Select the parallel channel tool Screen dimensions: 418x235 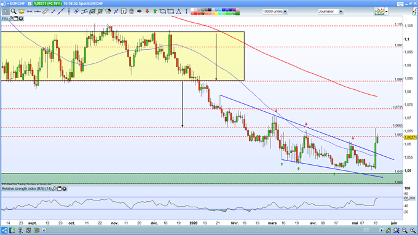(x=84, y=12)
